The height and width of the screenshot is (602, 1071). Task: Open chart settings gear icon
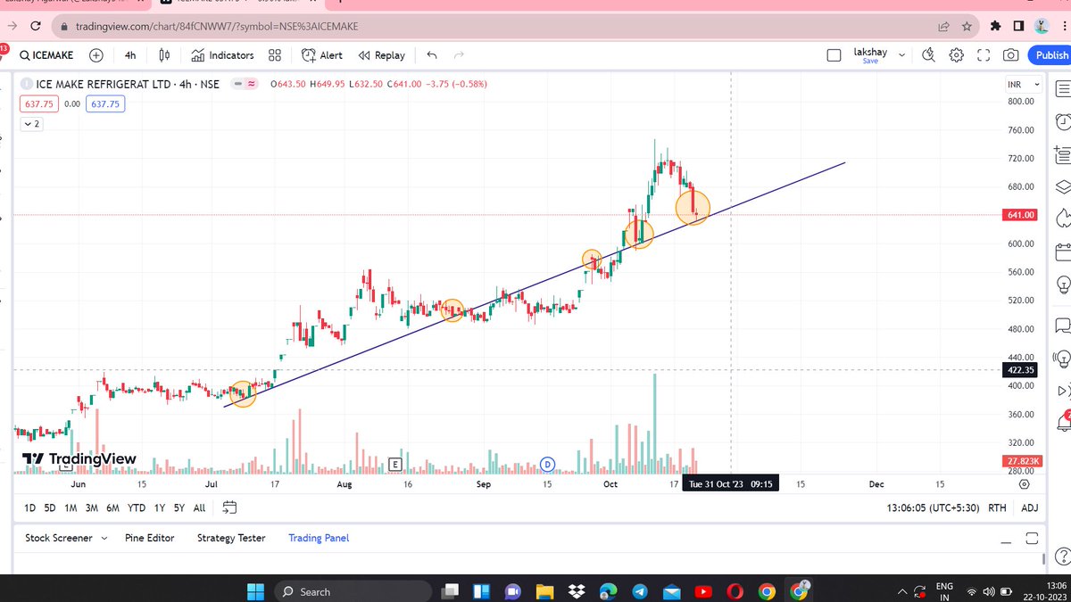pos(956,55)
